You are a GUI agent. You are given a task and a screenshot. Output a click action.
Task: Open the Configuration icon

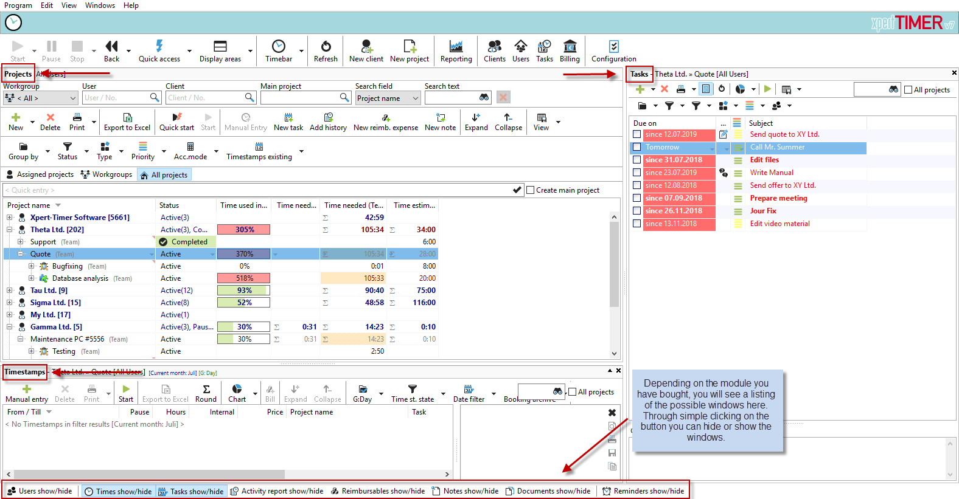(x=613, y=47)
